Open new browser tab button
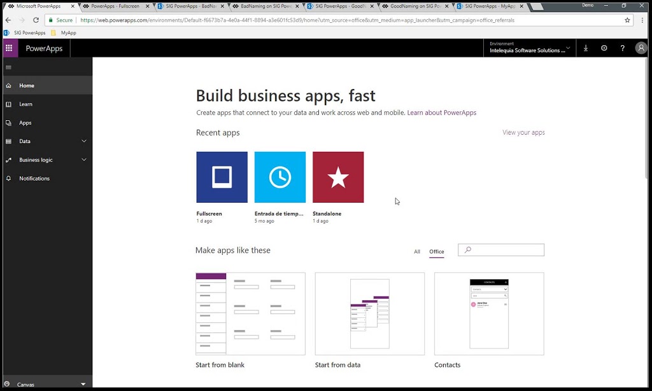Screen dimensions: 652x391 [x=537, y=6]
